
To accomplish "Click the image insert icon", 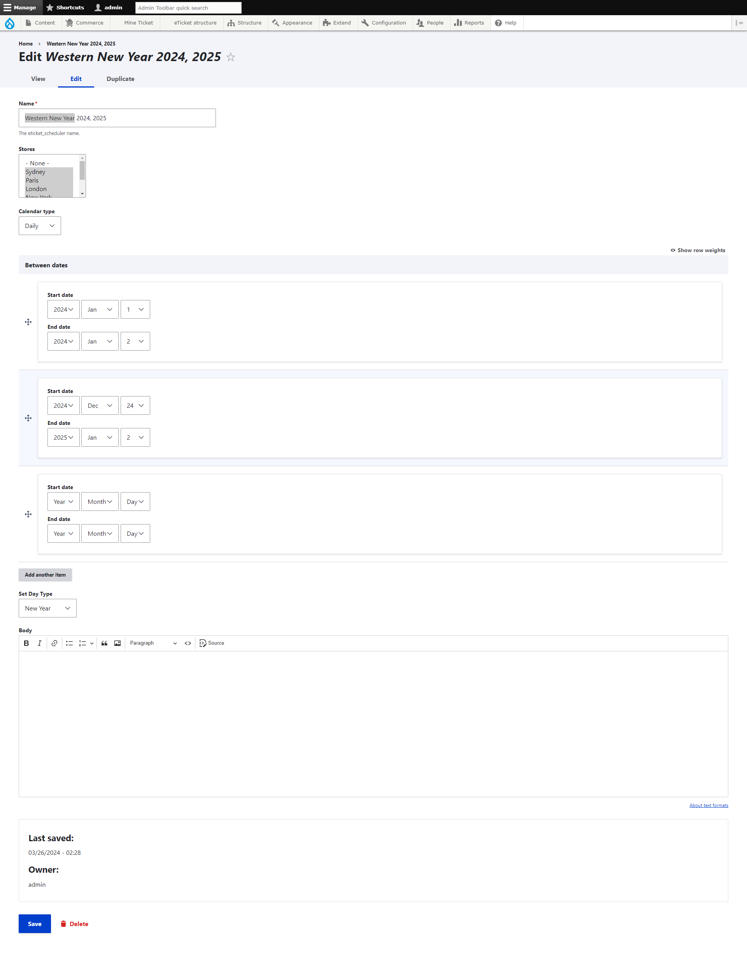I will (x=117, y=643).
